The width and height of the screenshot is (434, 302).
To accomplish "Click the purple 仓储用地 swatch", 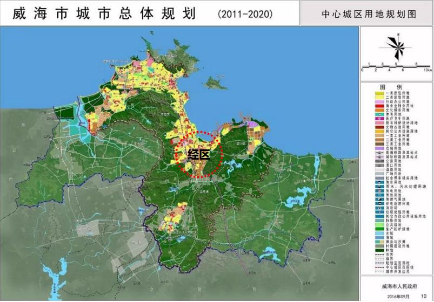I will (379, 148).
